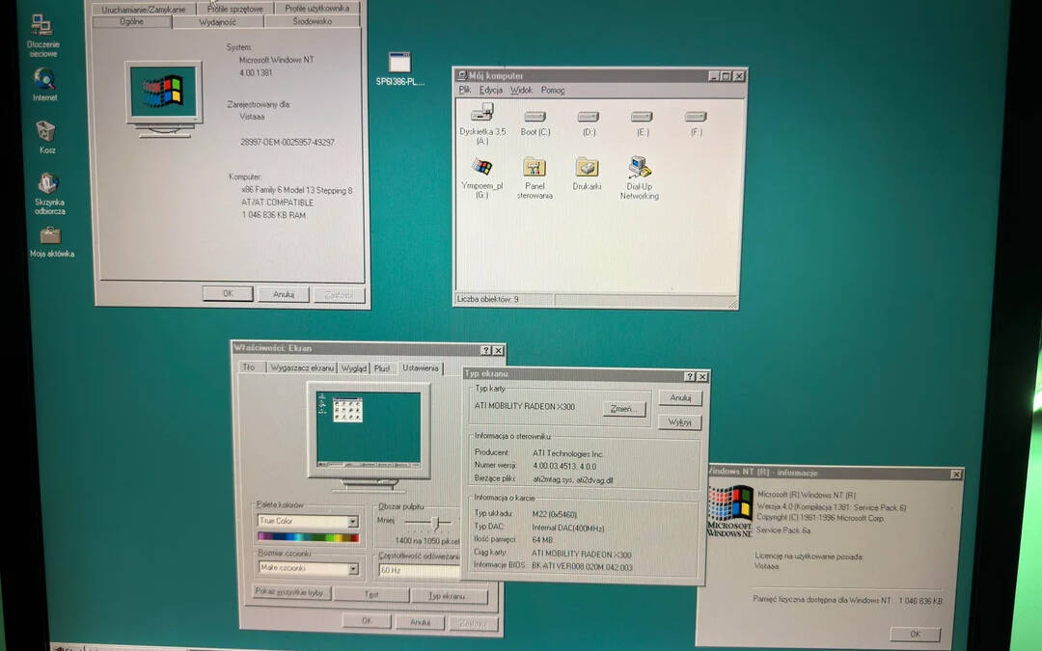Switch to the Uruchamianie/Zamykanie tab
1042x651 pixels.
pyautogui.click(x=144, y=10)
